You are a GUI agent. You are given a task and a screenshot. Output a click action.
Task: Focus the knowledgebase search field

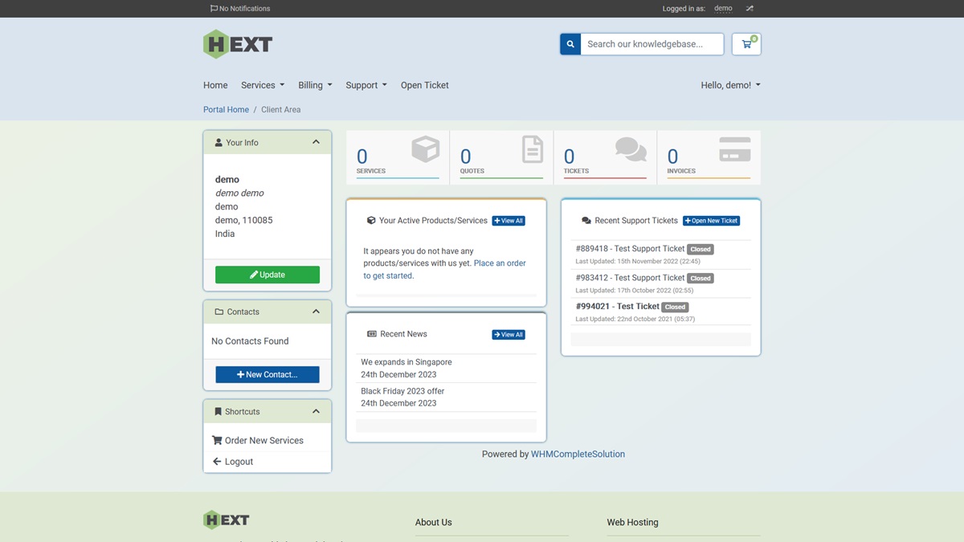pyautogui.click(x=652, y=44)
